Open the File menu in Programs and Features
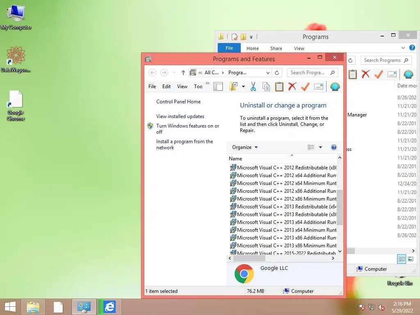Screen dimensions: 420x315 [152, 87]
